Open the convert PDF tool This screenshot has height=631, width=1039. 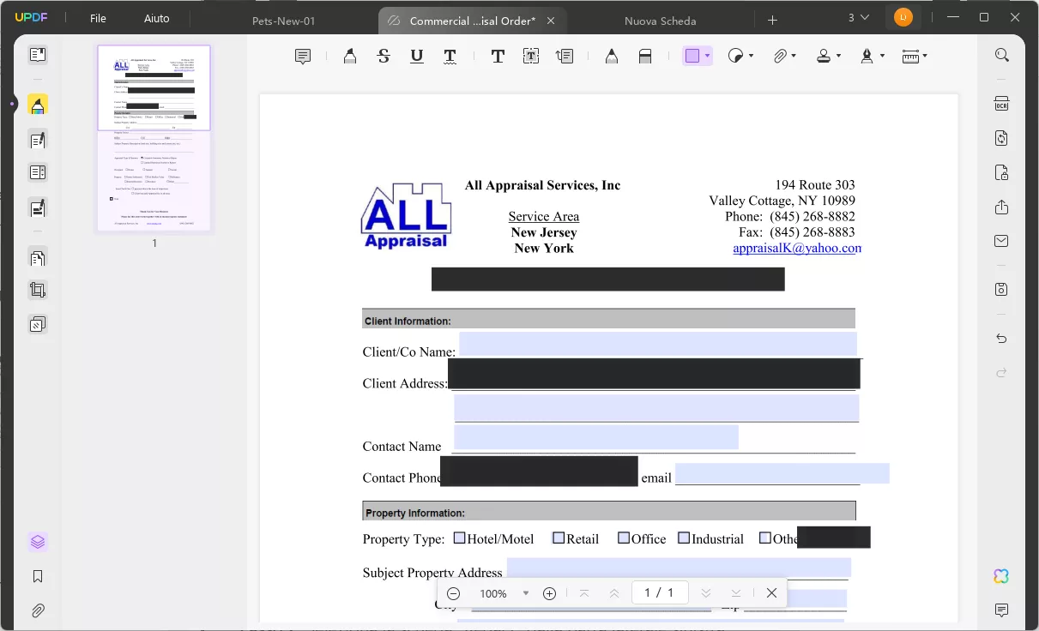pos(1001,138)
